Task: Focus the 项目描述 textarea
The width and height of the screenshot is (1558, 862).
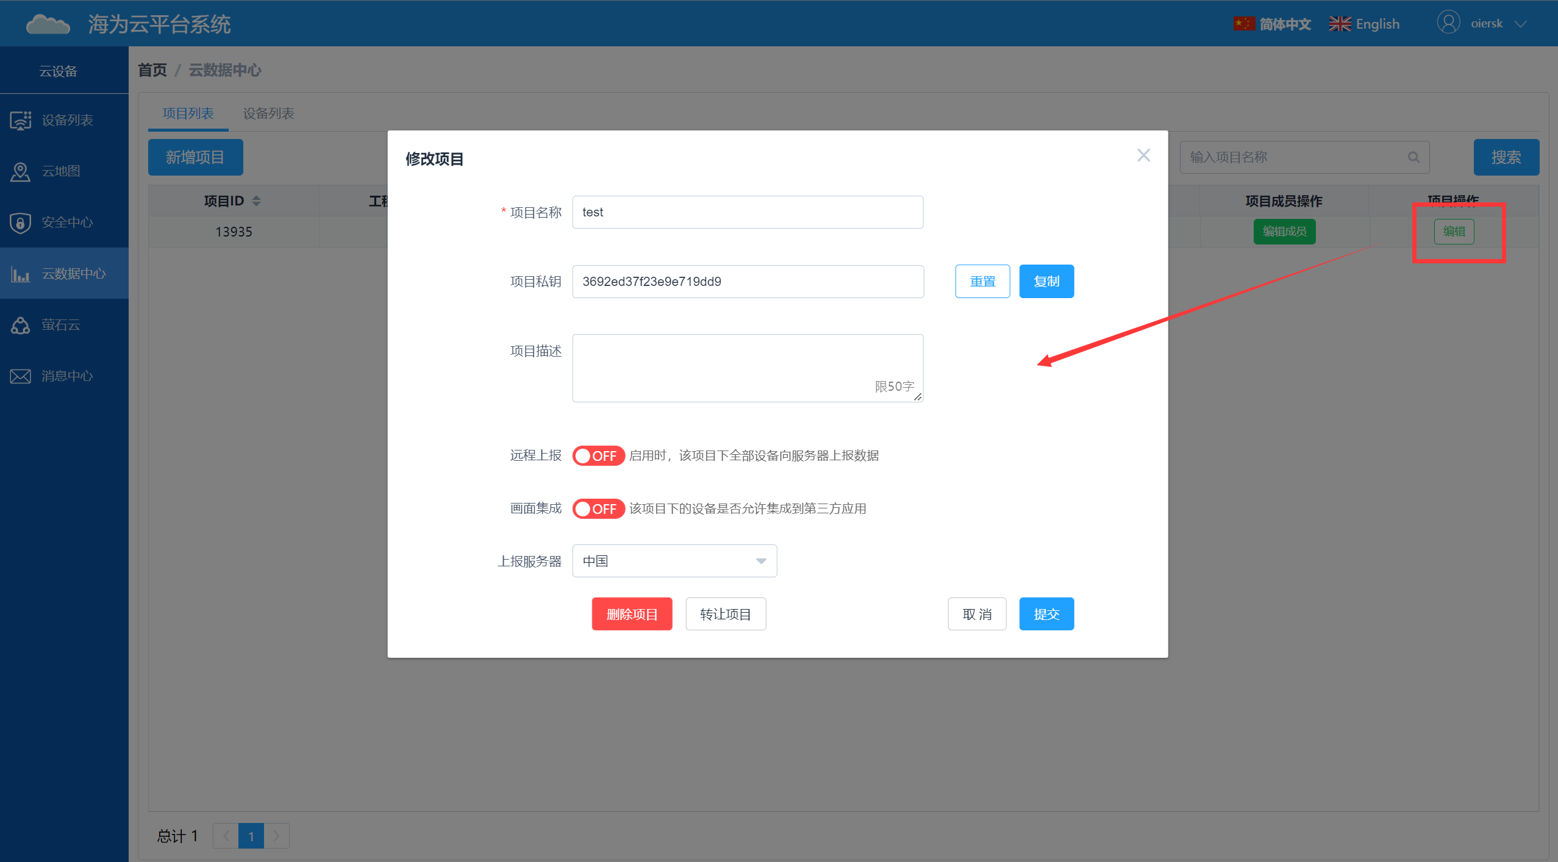Action: click(x=748, y=368)
